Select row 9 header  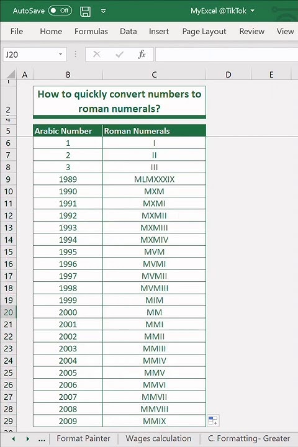[8, 179]
